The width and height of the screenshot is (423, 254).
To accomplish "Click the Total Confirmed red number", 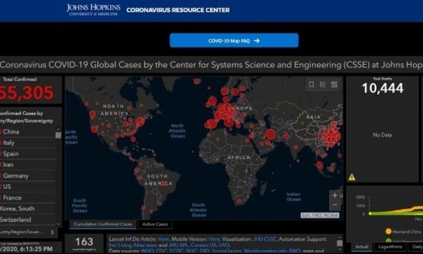I will coord(26,93).
